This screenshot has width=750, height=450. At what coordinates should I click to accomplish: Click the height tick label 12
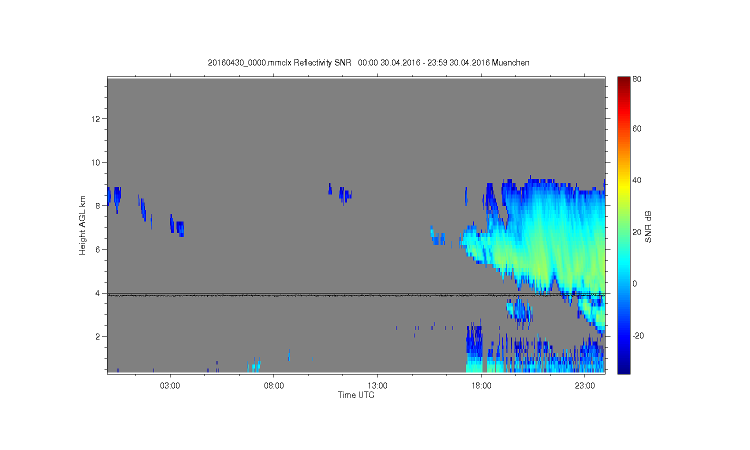[97, 118]
